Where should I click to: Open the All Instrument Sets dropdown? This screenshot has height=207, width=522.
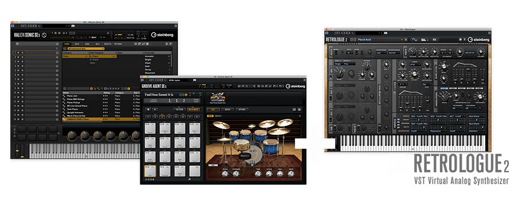(86, 49)
